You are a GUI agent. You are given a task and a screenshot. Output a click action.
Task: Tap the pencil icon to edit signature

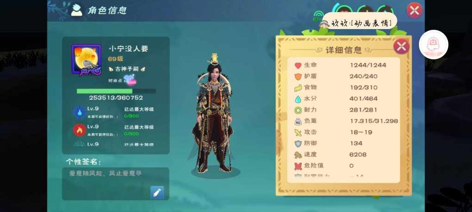[x=157, y=193]
